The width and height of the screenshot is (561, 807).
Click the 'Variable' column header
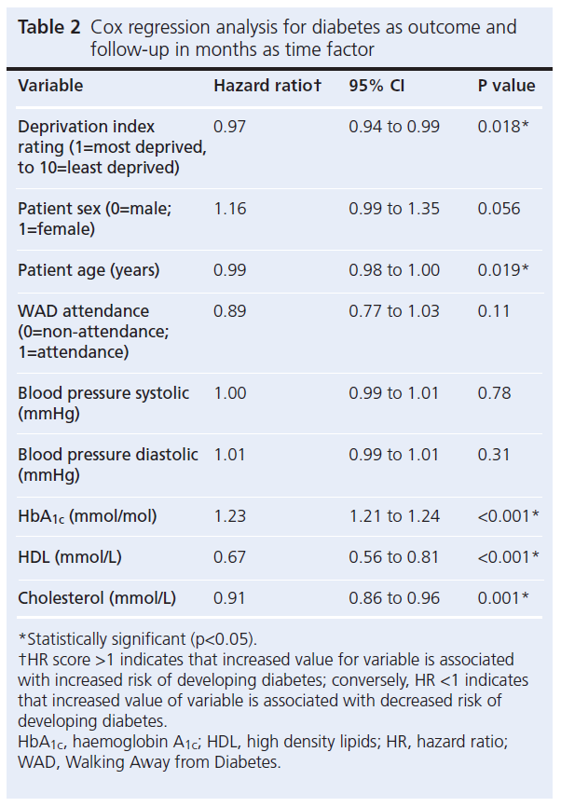(x=50, y=86)
